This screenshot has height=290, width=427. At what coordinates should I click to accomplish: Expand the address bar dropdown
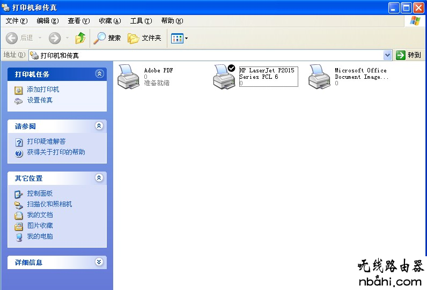[387, 55]
